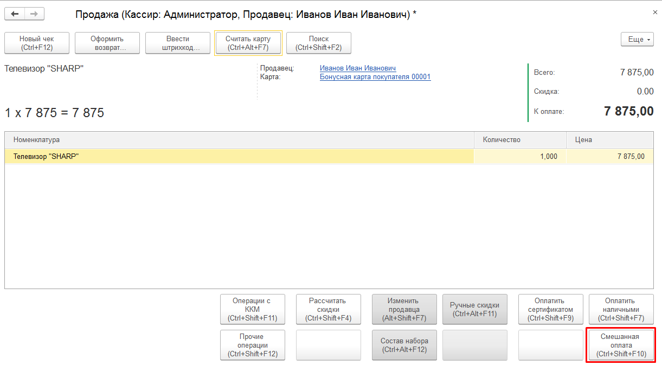Screen dimensions: 662x365
Task: Open Бонусная карта покупателя 00001 link
Action: [x=375, y=77]
